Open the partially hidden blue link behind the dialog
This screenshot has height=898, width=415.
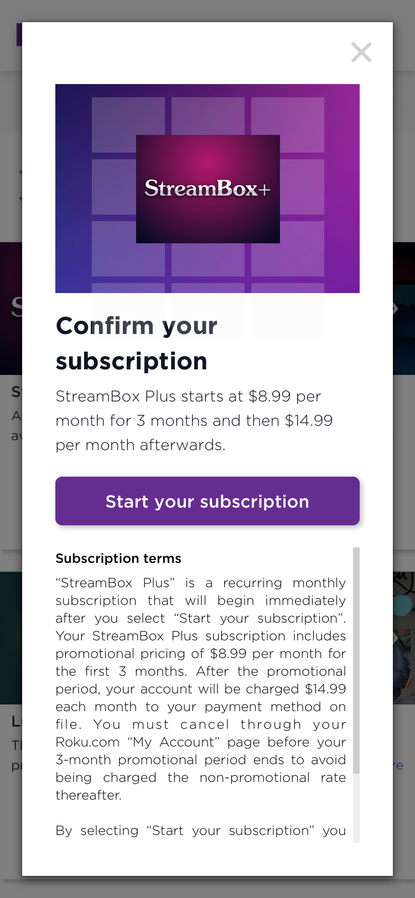coord(400,765)
